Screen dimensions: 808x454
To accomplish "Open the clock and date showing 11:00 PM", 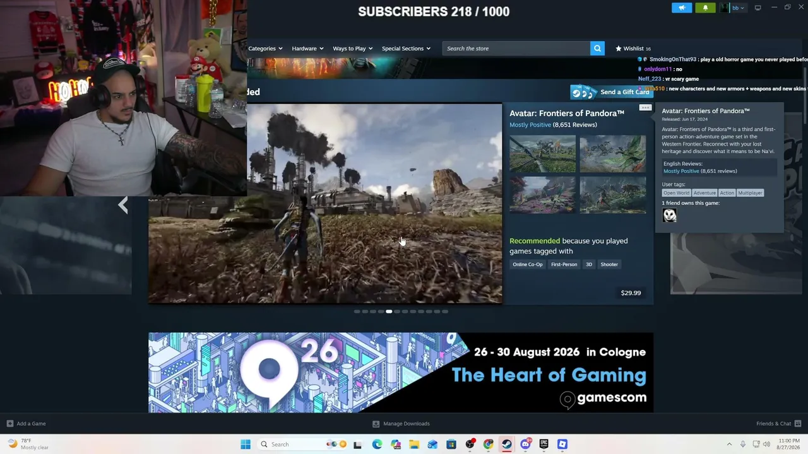I will [x=789, y=444].
